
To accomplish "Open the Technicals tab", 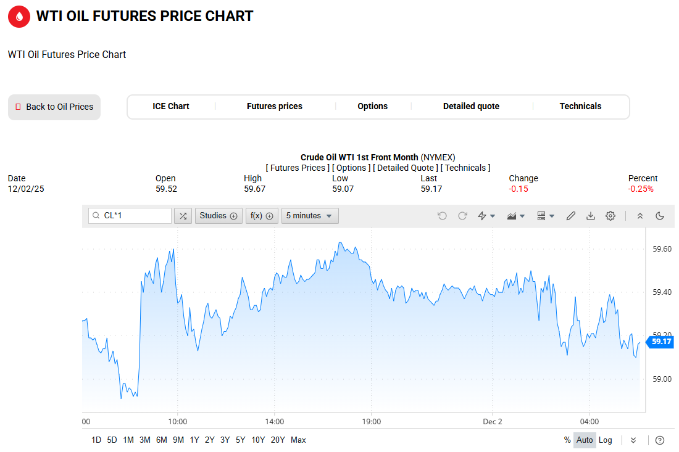I will tap(580, 106).
